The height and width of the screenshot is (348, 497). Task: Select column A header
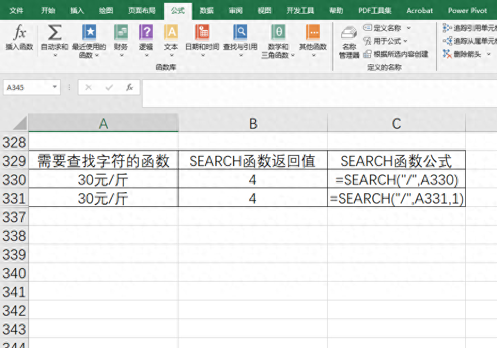[103, 123]
